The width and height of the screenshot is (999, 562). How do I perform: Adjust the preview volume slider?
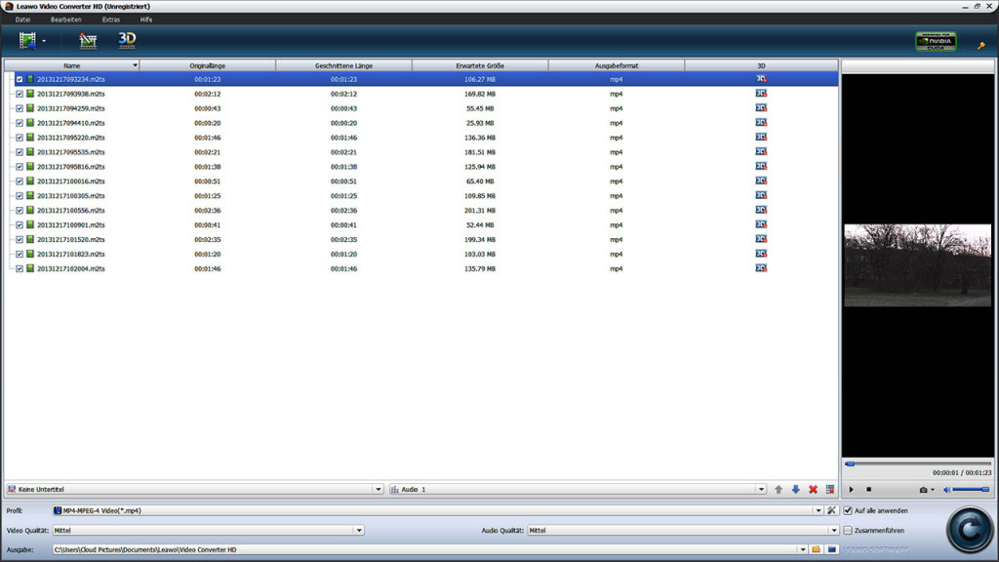[x=970, y=489]
